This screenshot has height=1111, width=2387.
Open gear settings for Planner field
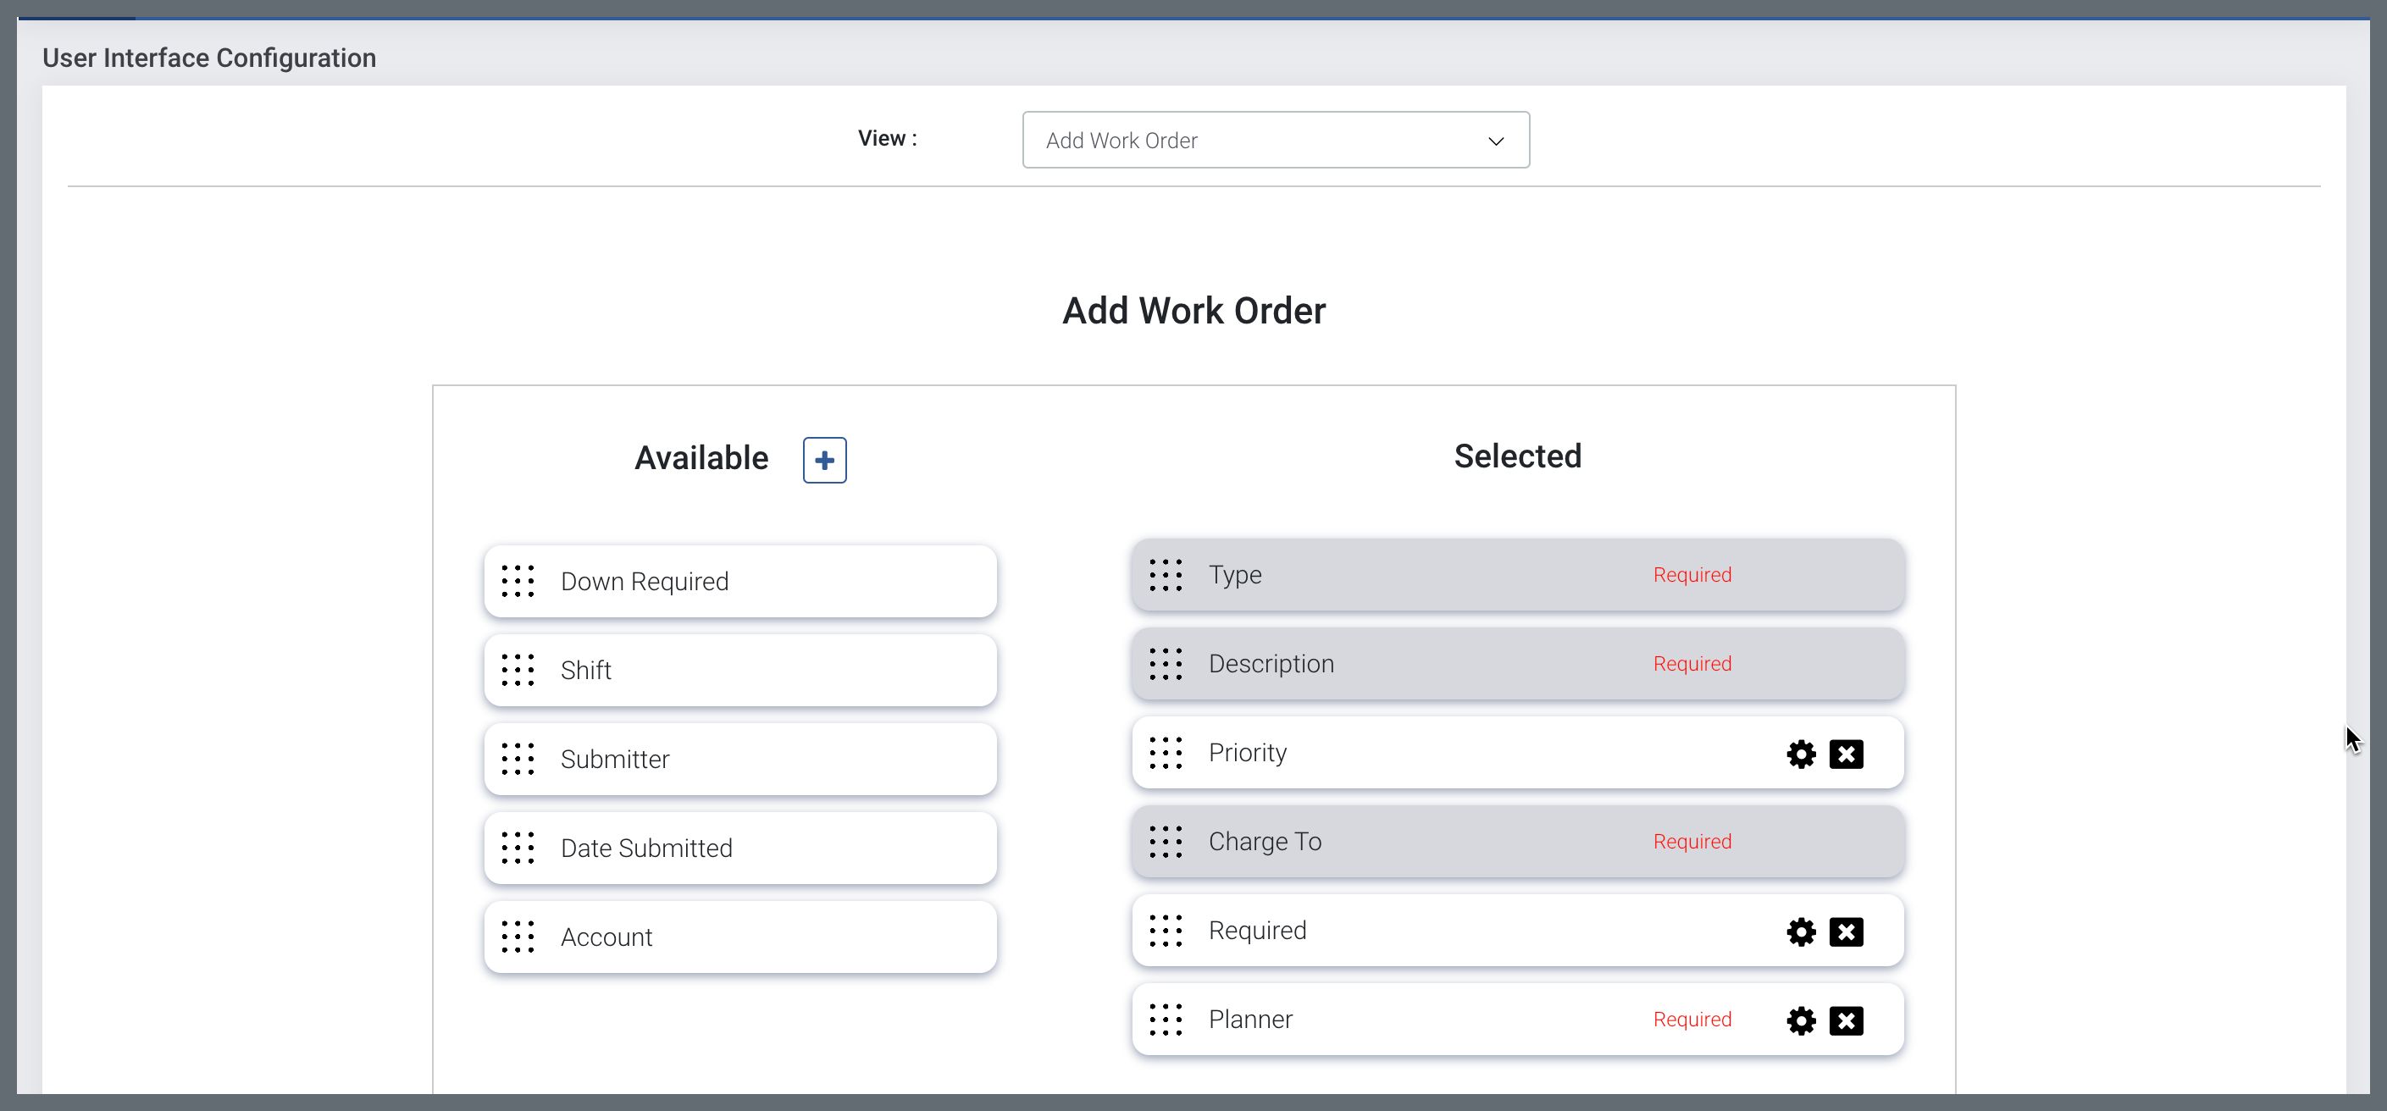[x=1801, y=1020]
